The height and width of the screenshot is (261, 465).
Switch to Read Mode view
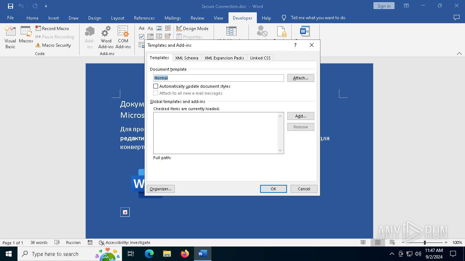pyautogui.click(x=363, y=243)
